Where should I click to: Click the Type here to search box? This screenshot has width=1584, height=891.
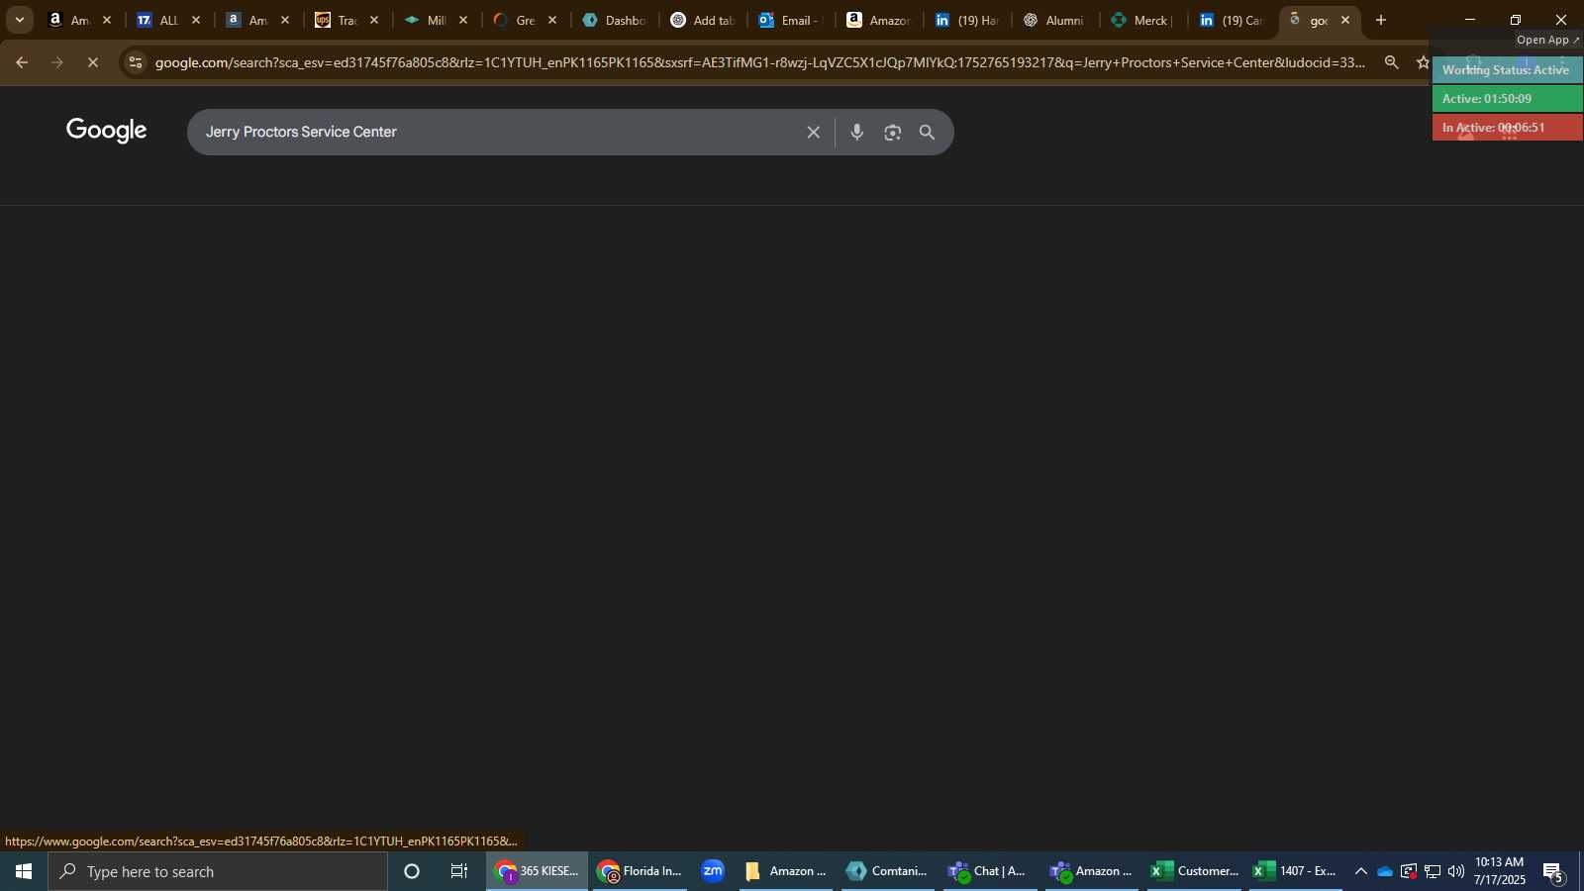pos(218,871)
